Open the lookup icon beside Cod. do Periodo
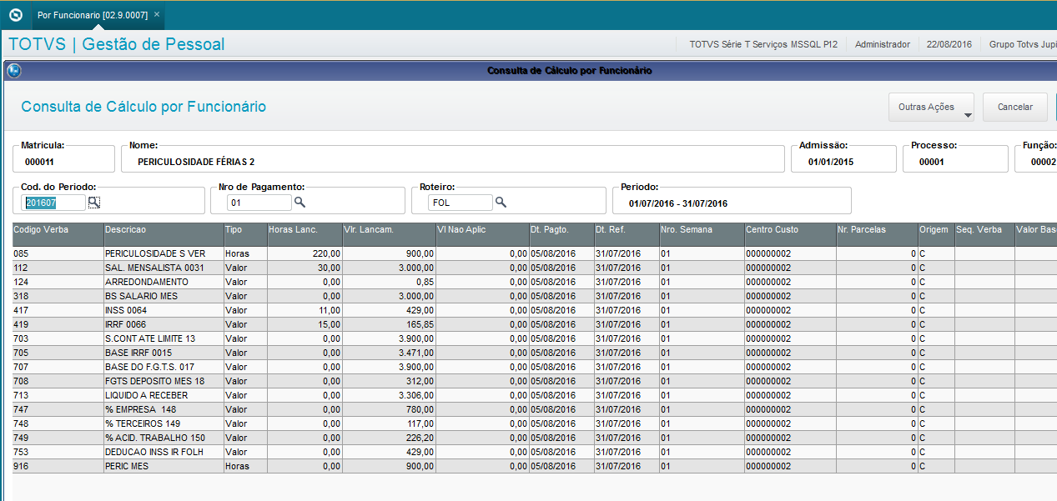The height and width of the screenshot is (501, 1057). 94,202
